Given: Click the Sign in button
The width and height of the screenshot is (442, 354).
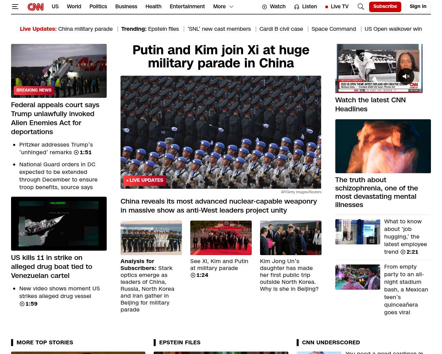Looking at the screenshot, I should (x=418, y=7).
